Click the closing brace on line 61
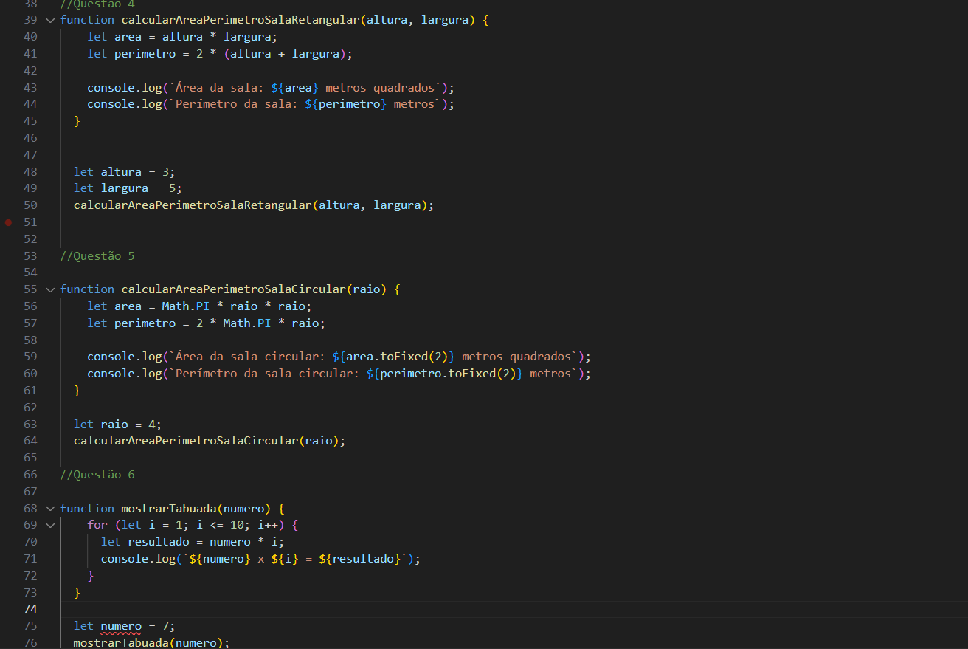This screenshot has width=968, height=649. point(77,391)
